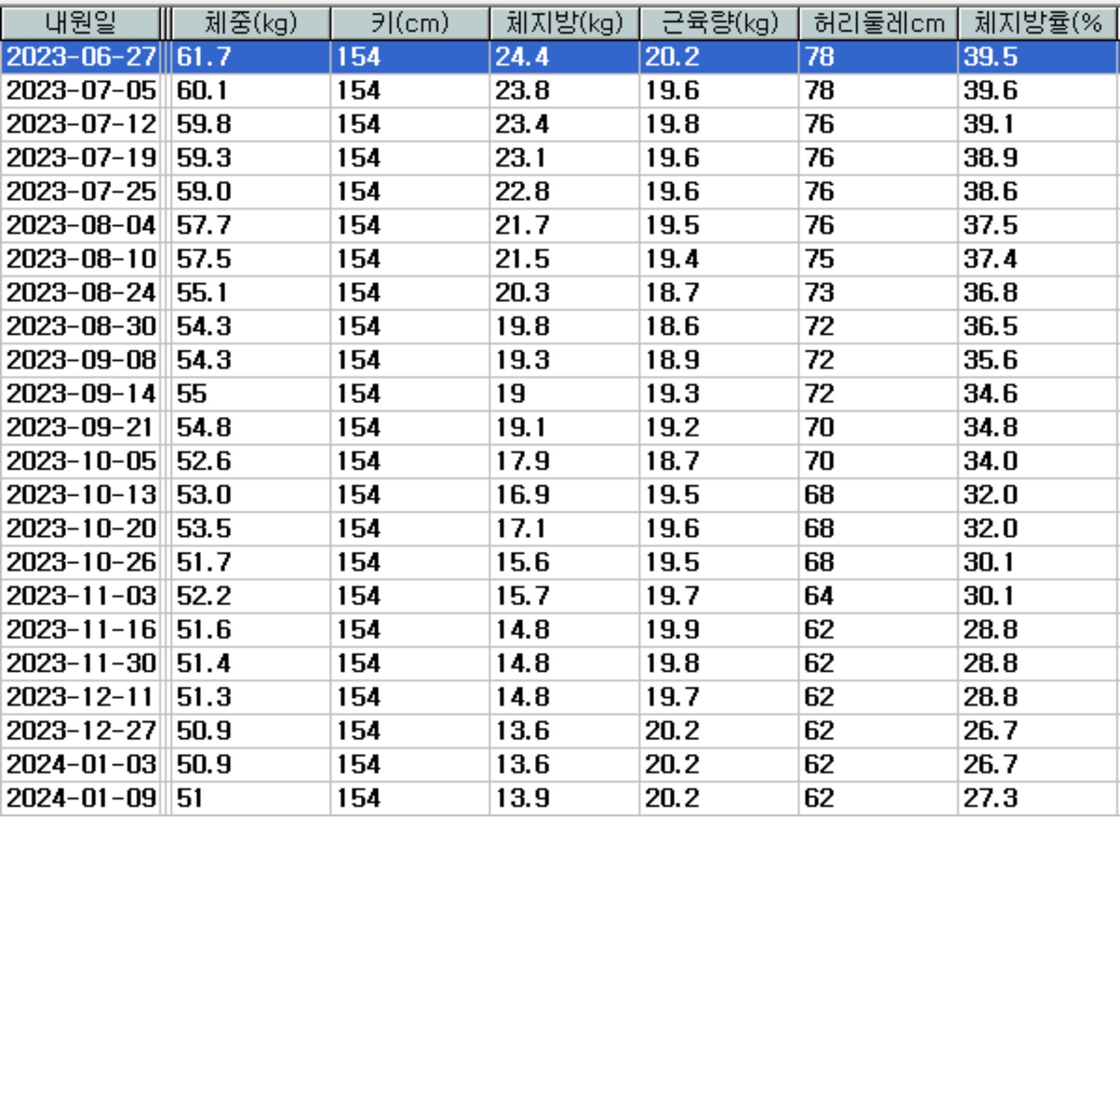This screenshot has width=1120, height=1120.
Task: Click body fat value 20.3
Action: [522, 293]
